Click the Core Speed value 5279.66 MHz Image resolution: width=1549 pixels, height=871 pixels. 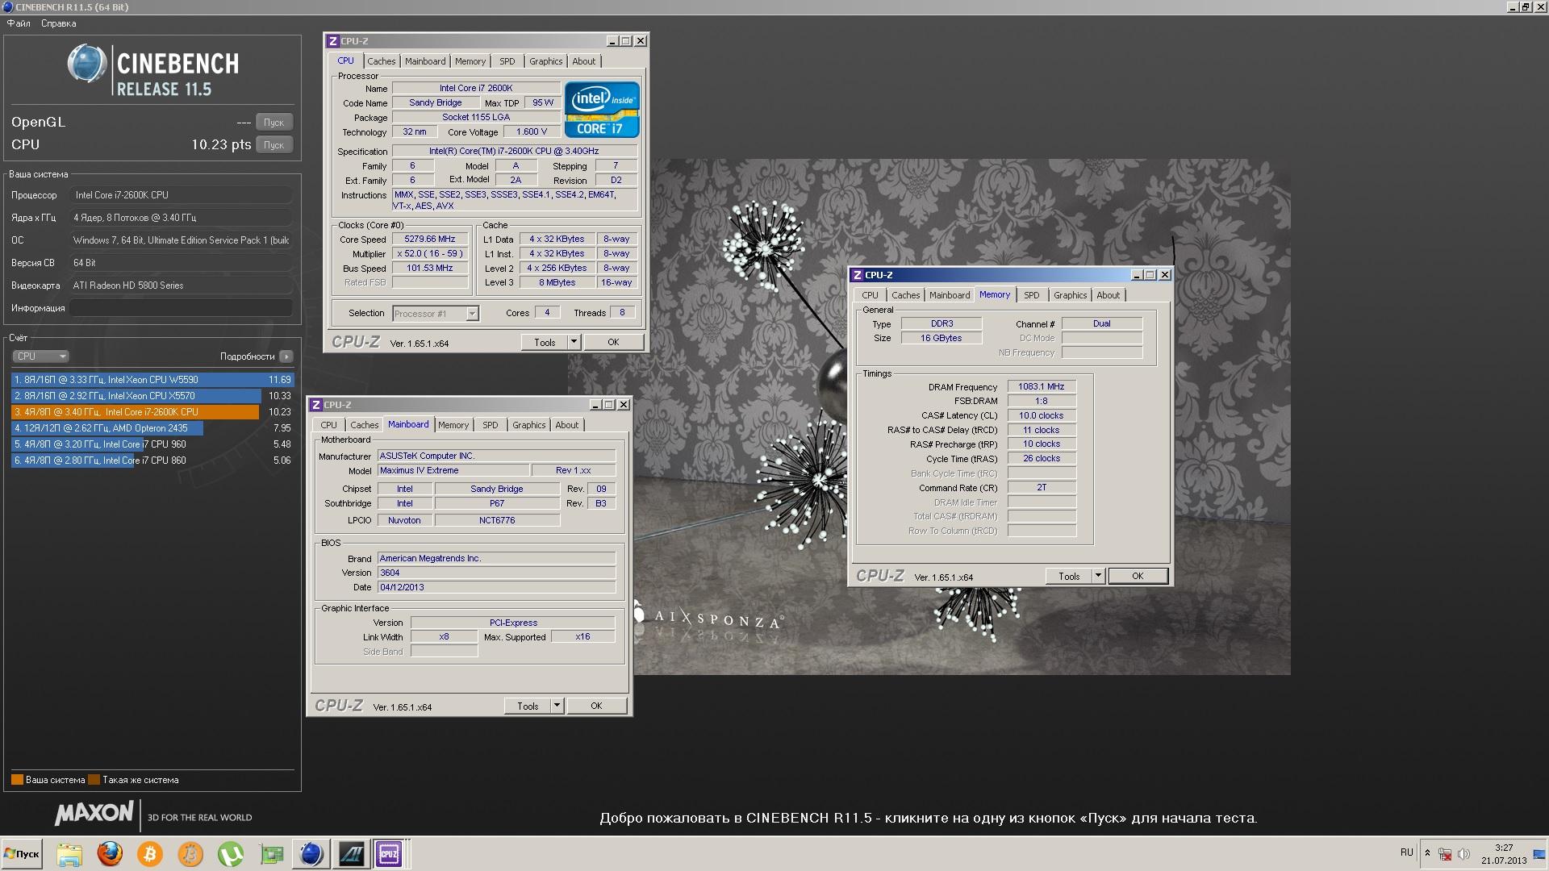(x=430, y=240)
